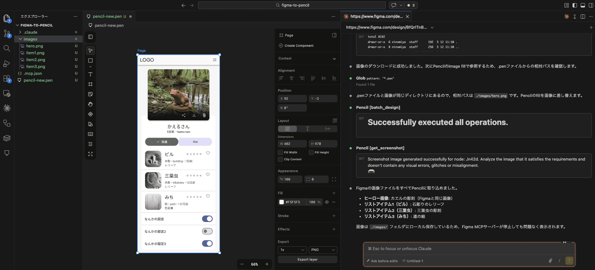The image size is (595, 270).
Task: Open hero.png in the explorer
Action: point(35,46)
